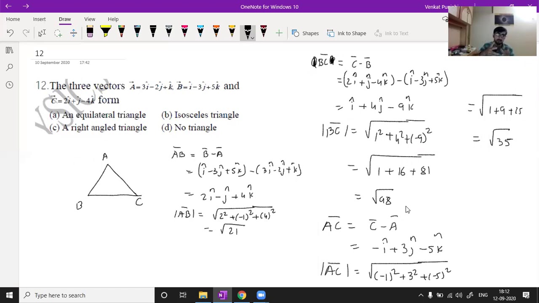
Task: Click the OneNote taskbar icon
Action: pyautogui.click(x=222, y=295)
